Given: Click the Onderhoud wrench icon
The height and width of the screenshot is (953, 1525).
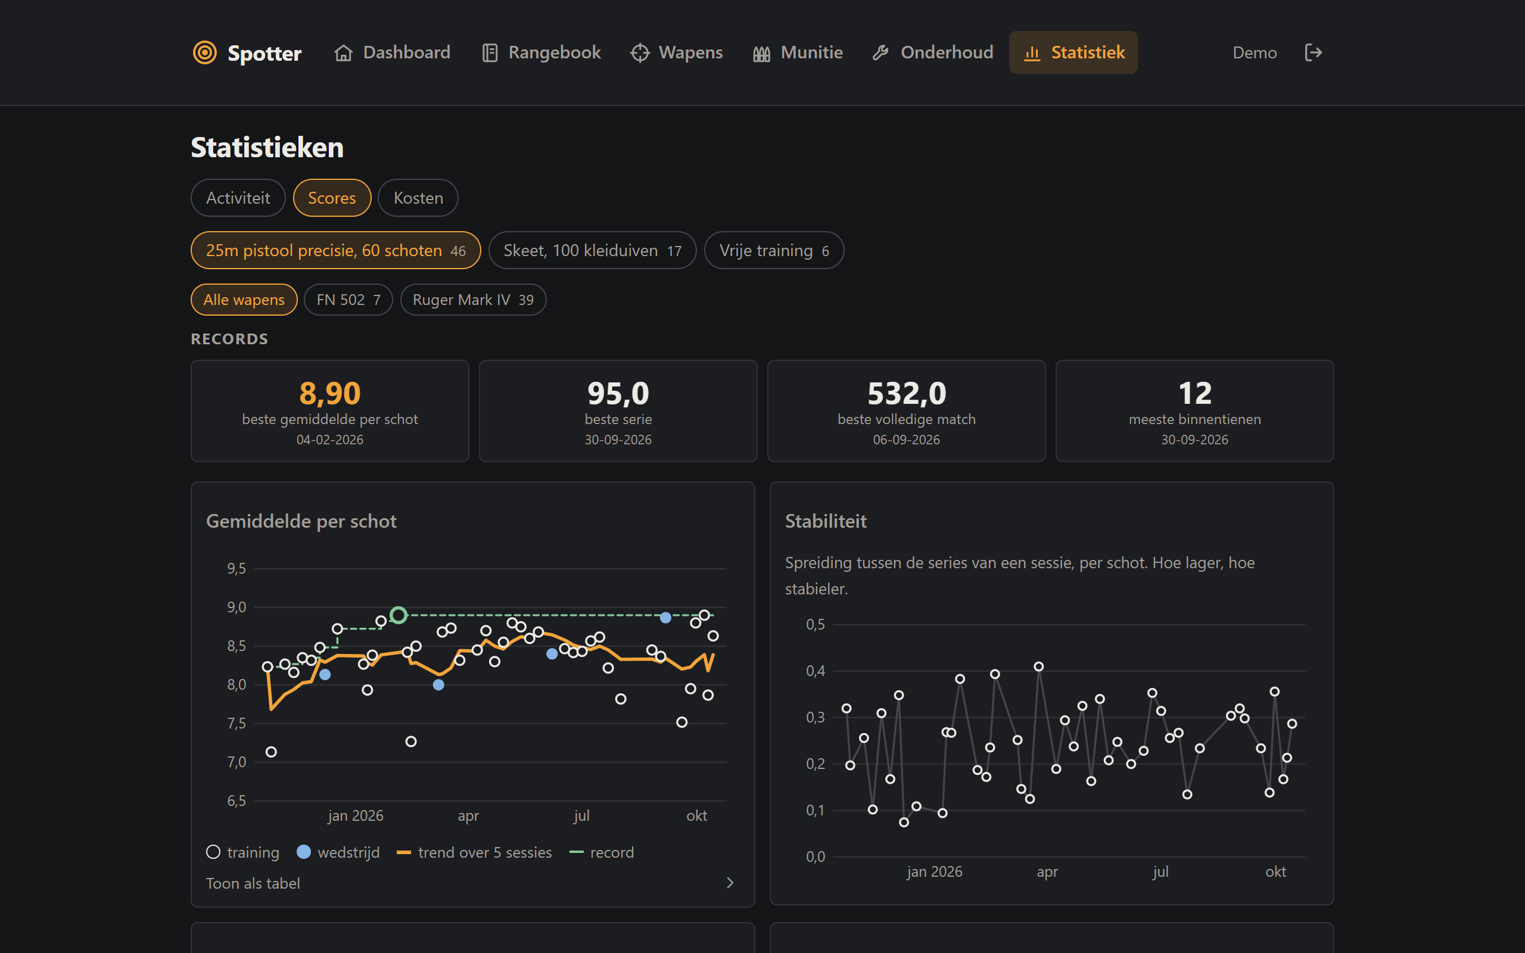Looking at the screenshot, I should tap(880, 53).
